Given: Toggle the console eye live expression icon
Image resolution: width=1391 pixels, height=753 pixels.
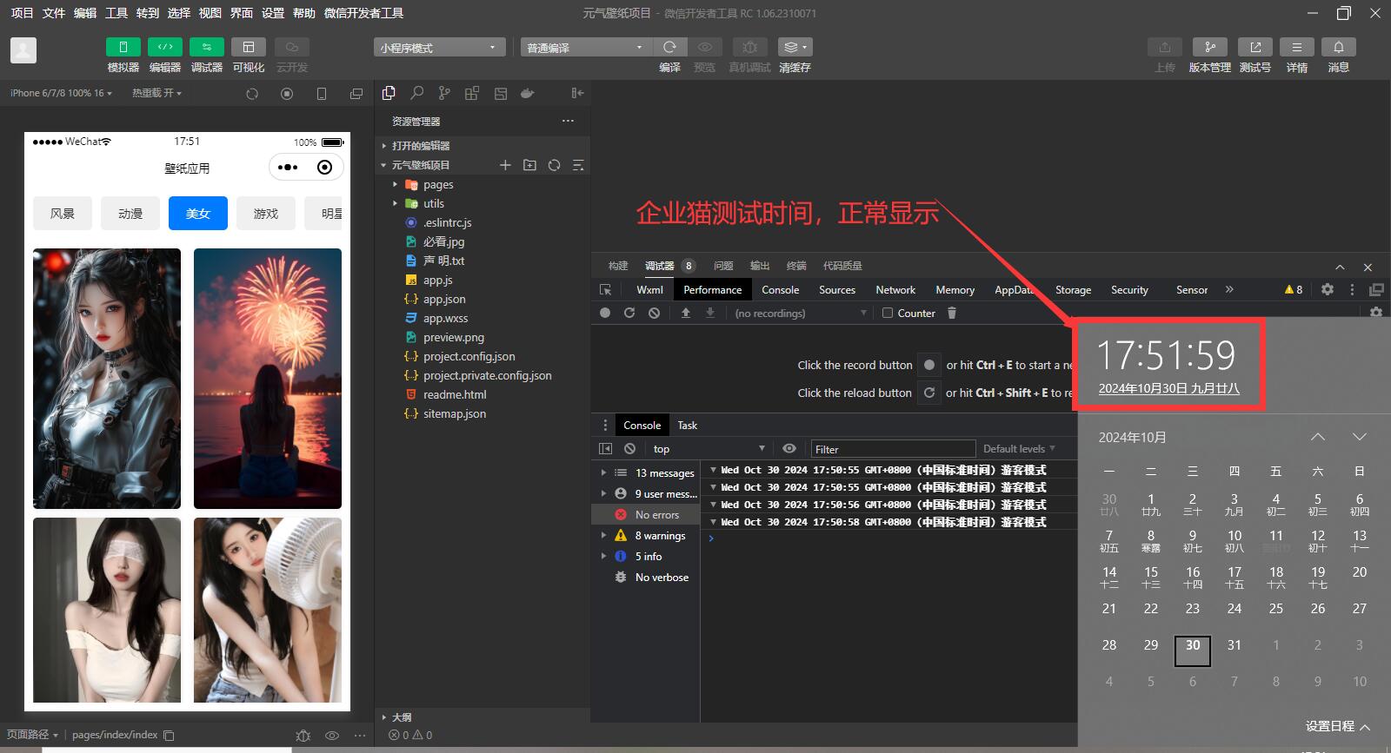Looking at the screenshot, I should coord(789,448).
